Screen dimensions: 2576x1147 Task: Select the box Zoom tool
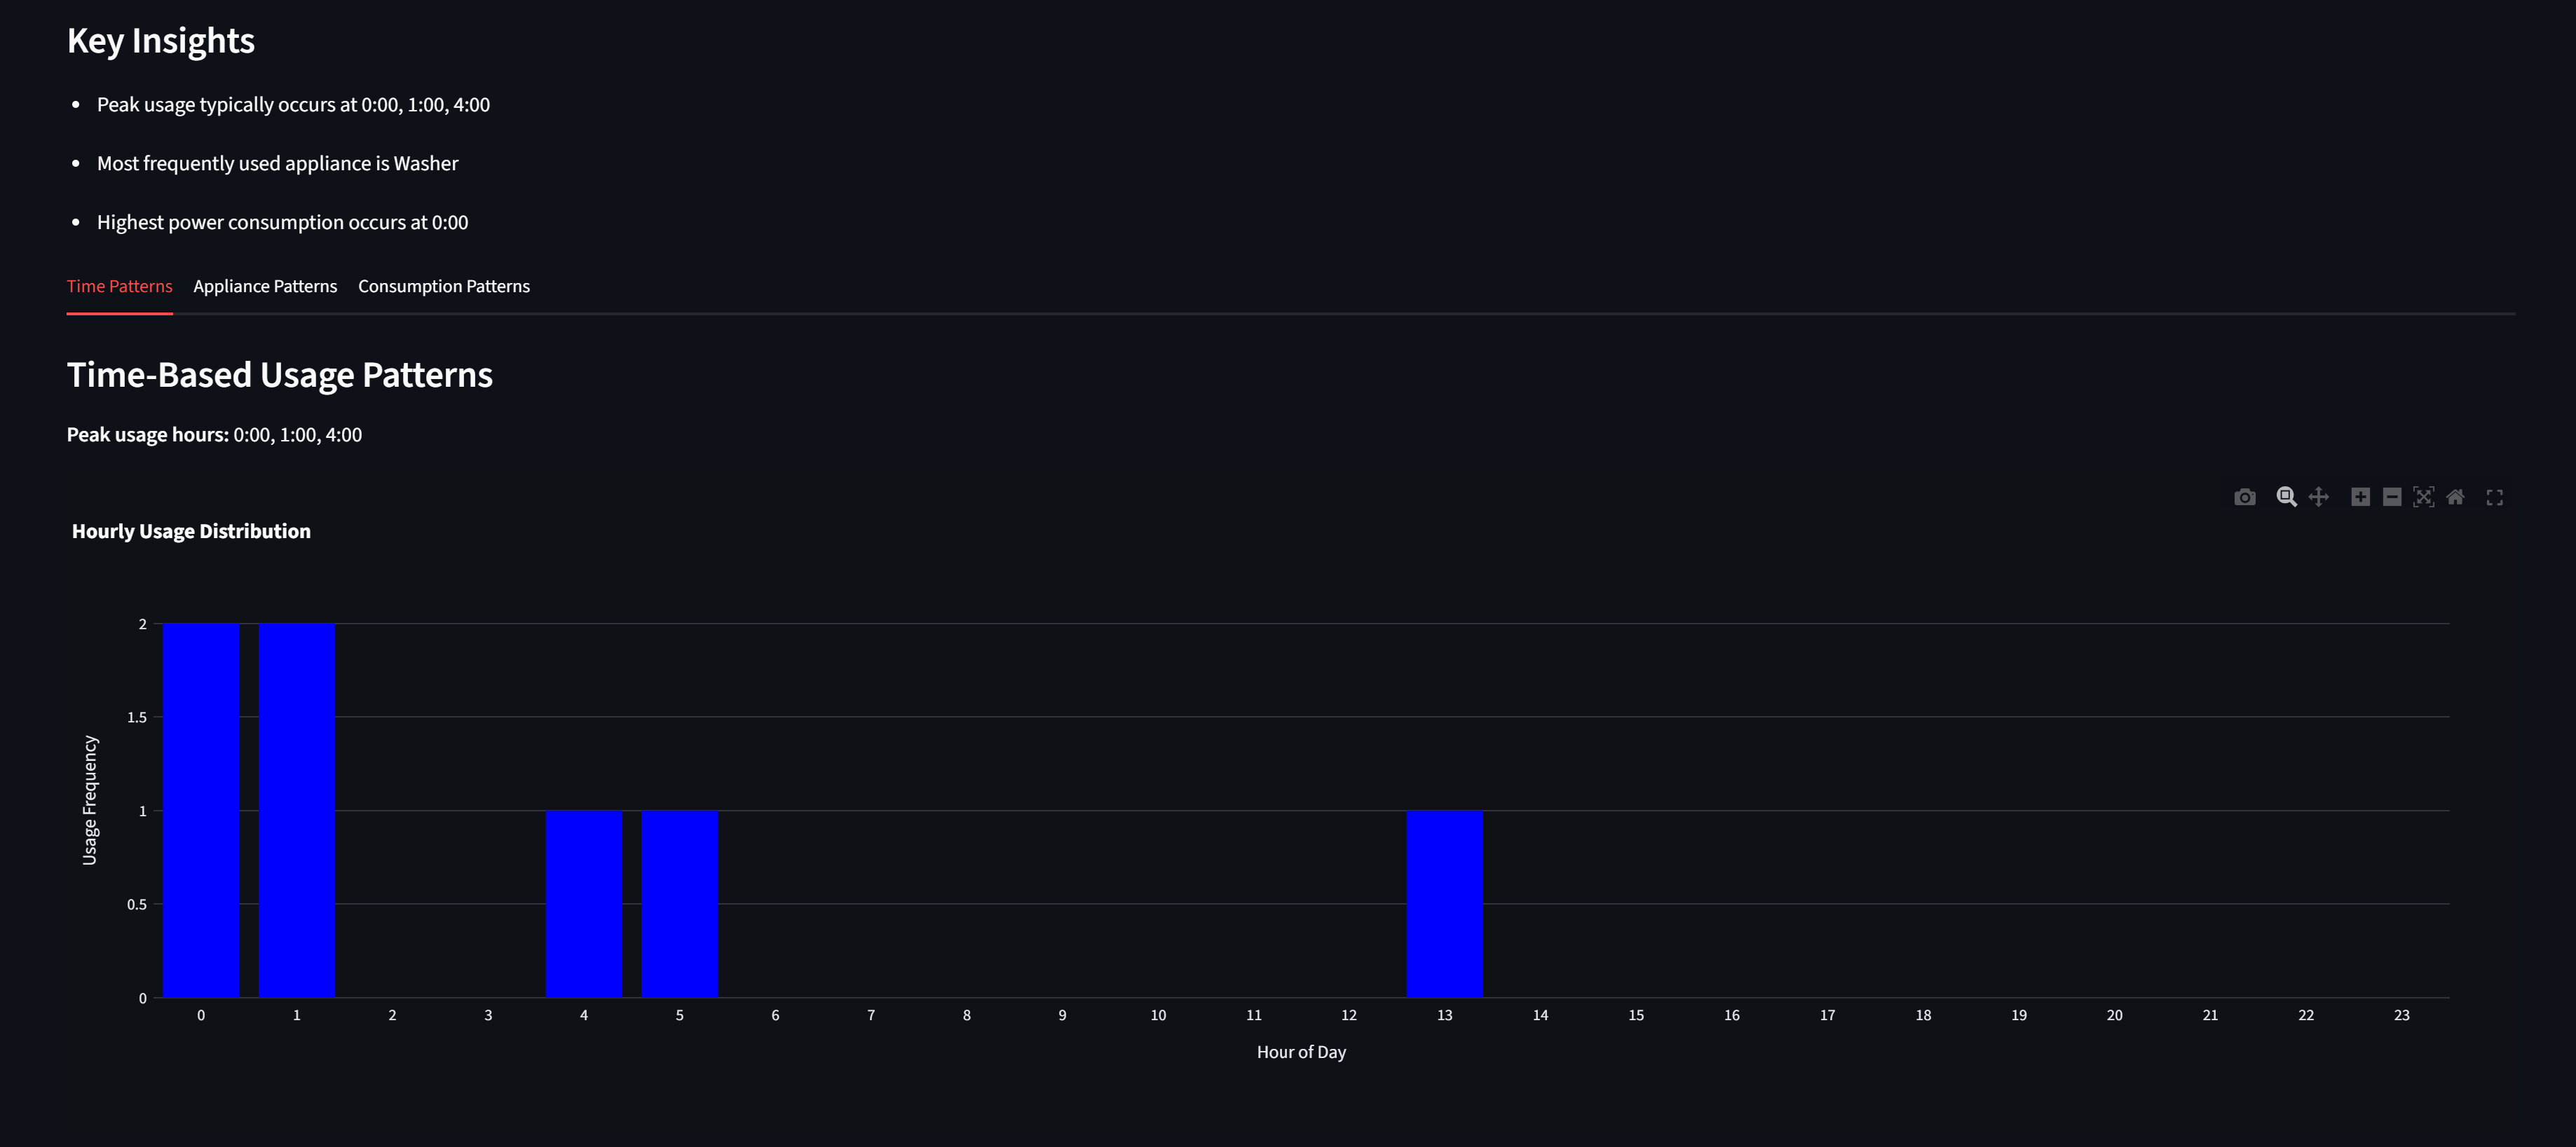tap(2285, 497)
